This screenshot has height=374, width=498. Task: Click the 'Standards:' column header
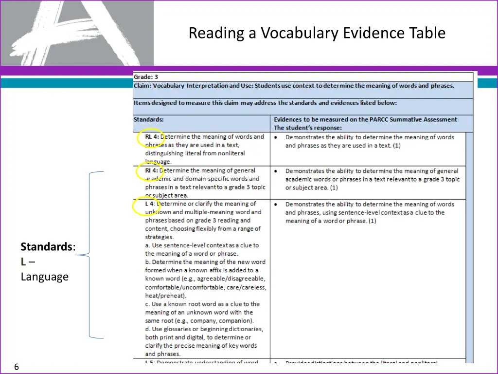pos(202,124)
